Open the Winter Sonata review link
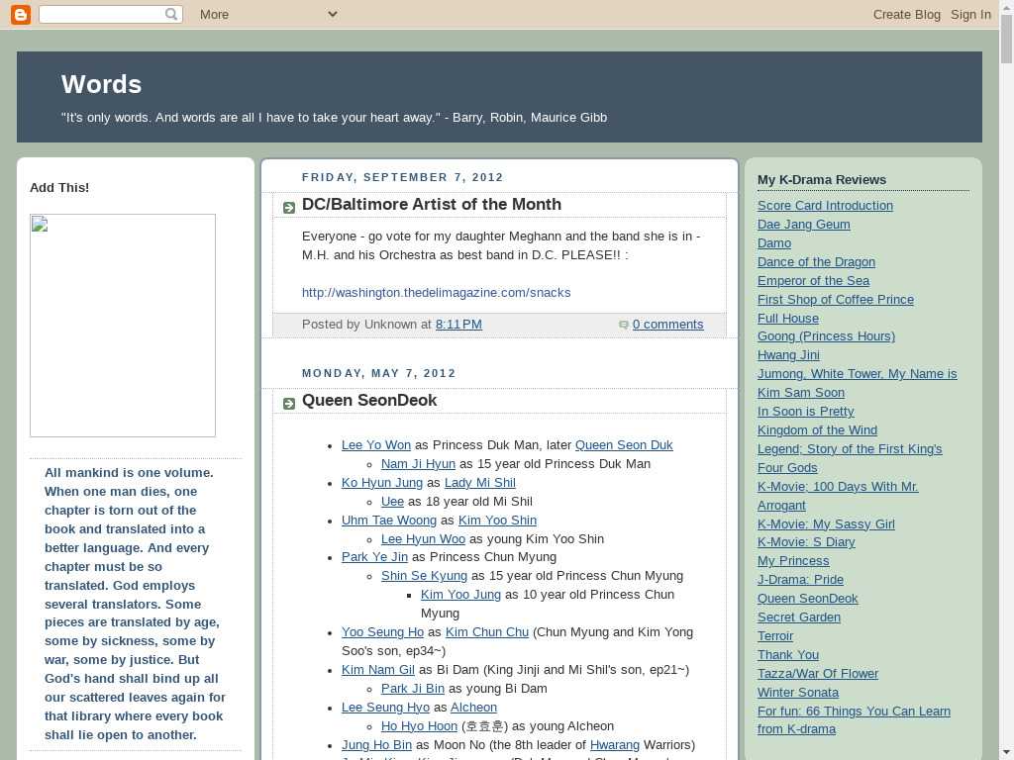Viewport: 1014px width, 760px height. pyautogui.click(x=797, y=693)
